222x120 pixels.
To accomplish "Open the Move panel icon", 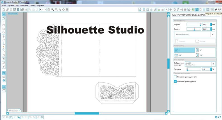I will coord(171,9).
